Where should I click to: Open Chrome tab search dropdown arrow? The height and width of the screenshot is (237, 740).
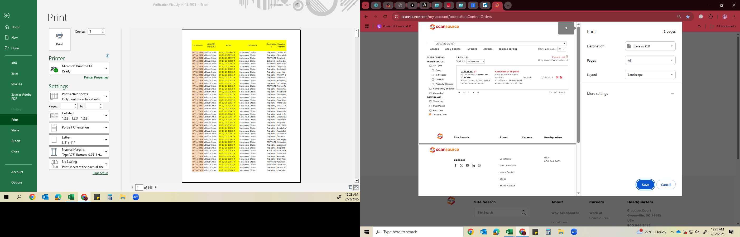(x=365, y=5)
